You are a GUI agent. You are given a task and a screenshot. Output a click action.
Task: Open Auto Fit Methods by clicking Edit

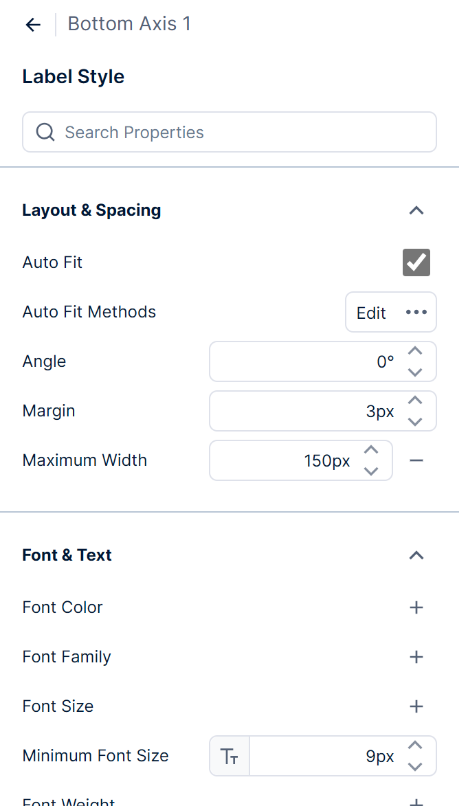pyautogui.click(x=370, y=313)
